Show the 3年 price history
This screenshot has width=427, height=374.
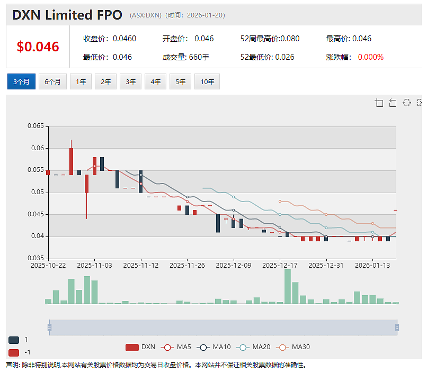(130, 81)
